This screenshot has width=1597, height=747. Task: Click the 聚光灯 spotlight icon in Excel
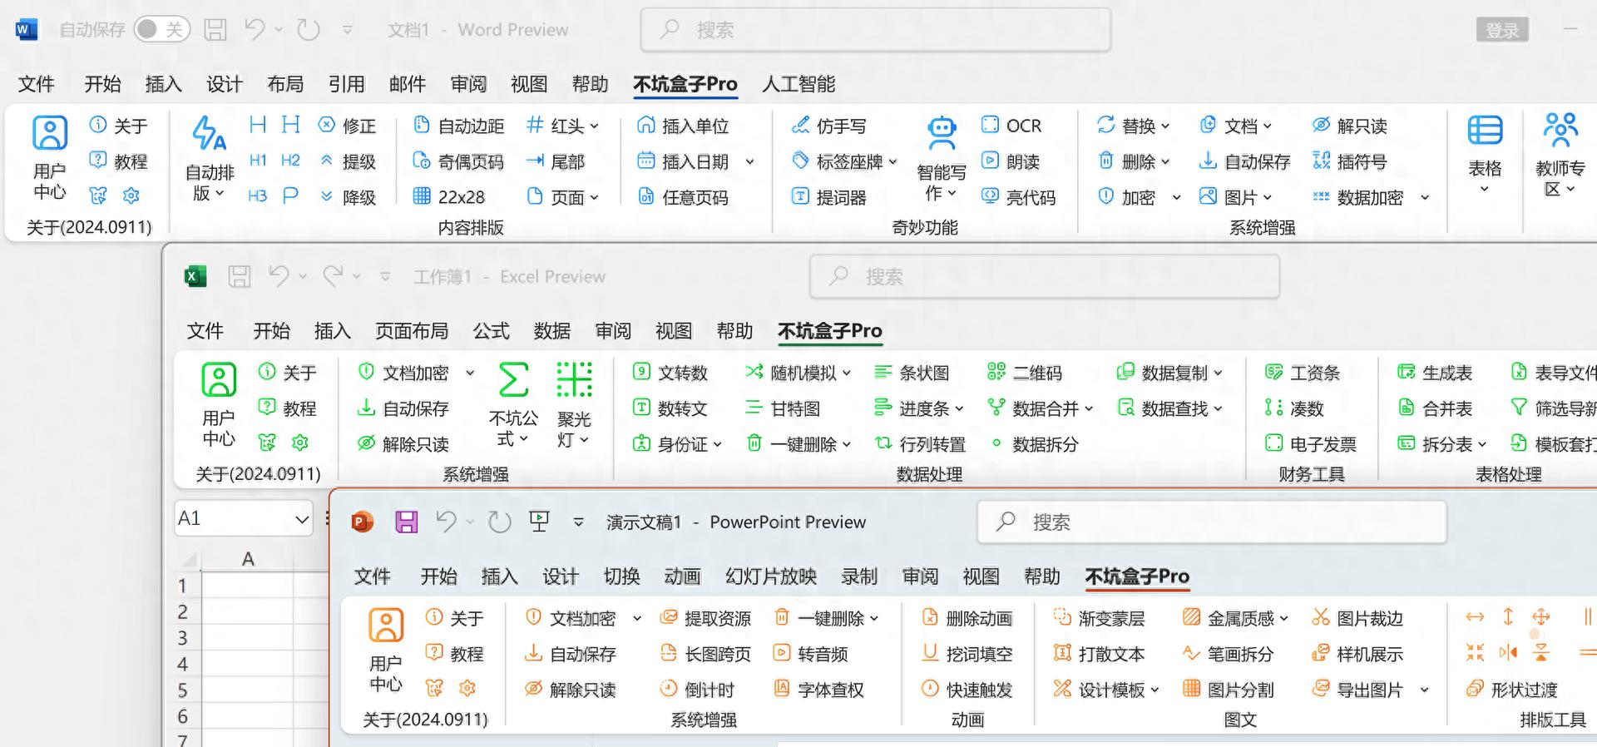point(574,379)
